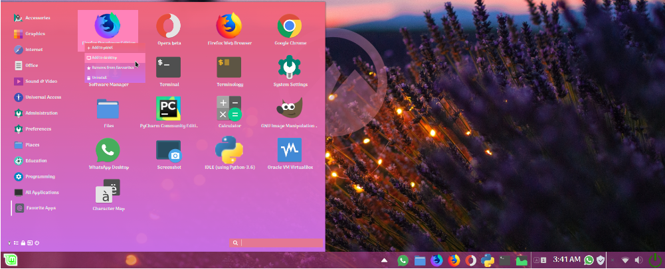Screen dimensions: 665x269
Task: Launch Opera from the taskbar
Action: [x=471, y=260]
